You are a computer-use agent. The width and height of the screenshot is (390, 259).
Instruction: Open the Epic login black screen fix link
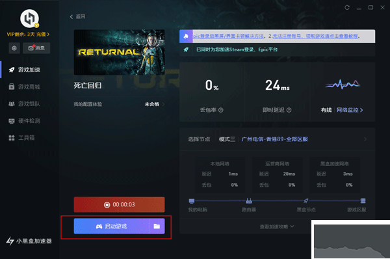pos(229,36)
